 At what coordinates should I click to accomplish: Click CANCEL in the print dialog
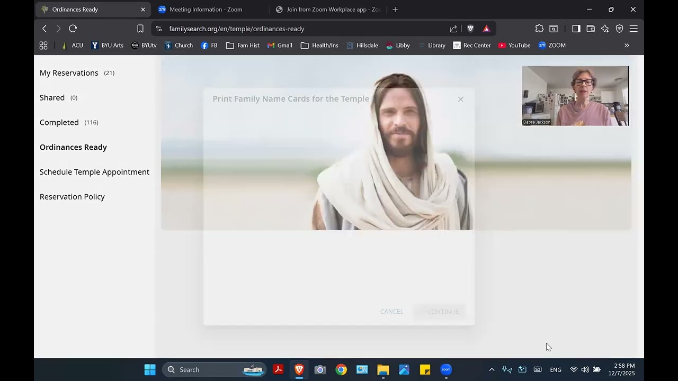391,312
